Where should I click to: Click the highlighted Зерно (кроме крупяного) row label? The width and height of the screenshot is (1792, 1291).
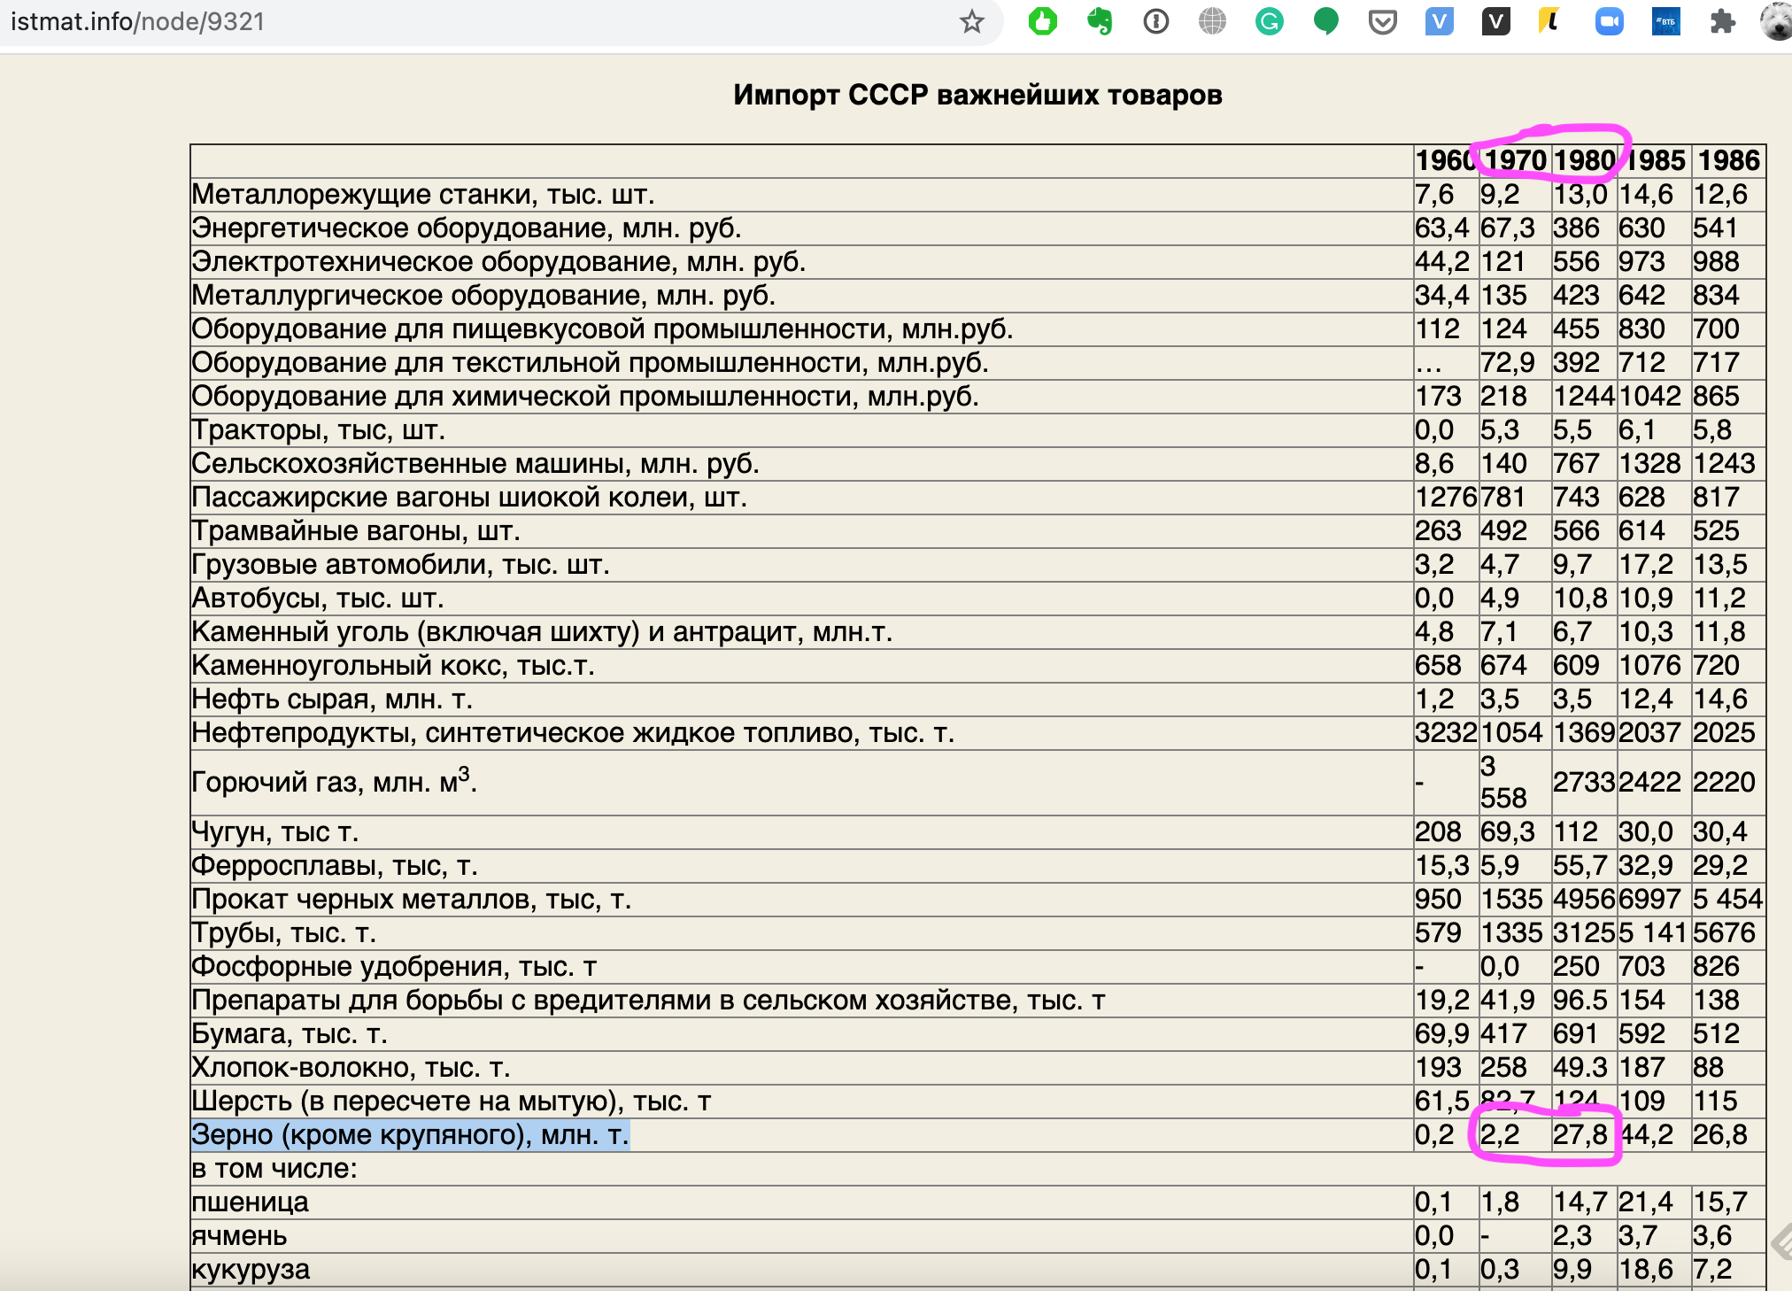point(410,1134)
